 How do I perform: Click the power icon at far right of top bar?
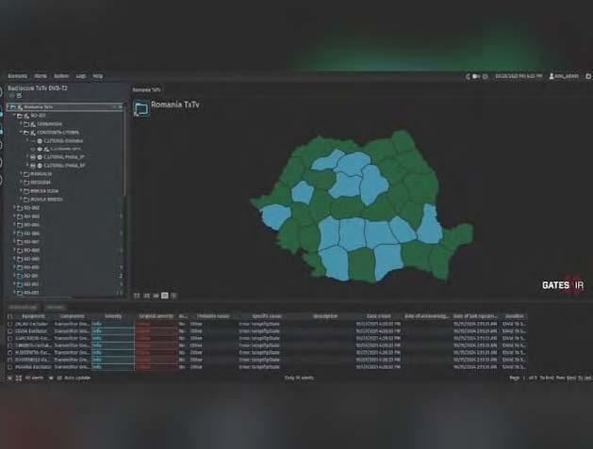point(588,76)
